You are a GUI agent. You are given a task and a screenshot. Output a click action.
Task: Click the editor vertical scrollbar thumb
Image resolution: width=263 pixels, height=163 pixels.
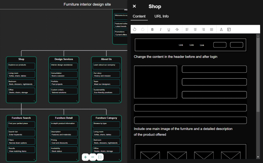[258, 75]
